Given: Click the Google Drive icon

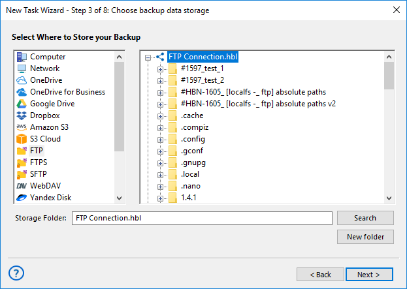Looking at the screenshot, I should click(22, 104).
